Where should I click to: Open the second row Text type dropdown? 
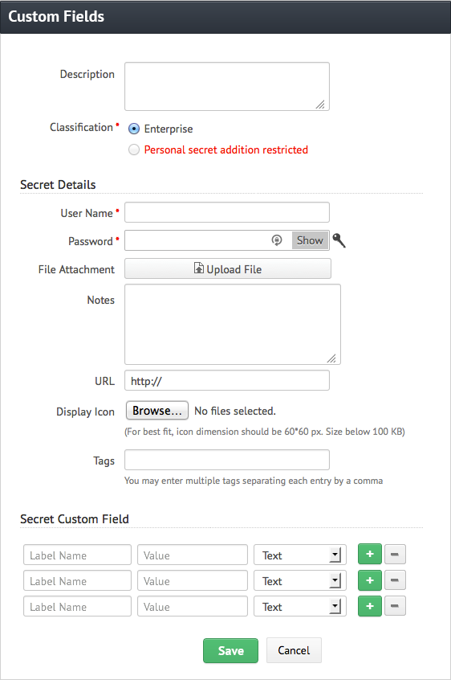(x=300, y=580)
